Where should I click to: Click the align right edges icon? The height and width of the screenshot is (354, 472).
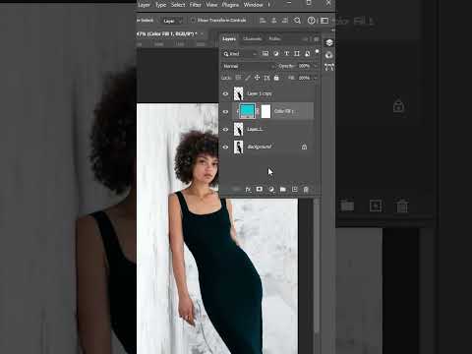click(285, 21)
